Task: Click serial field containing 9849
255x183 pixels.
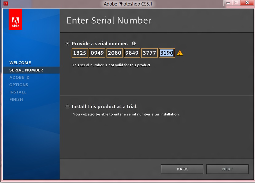Action: point(132,53)
